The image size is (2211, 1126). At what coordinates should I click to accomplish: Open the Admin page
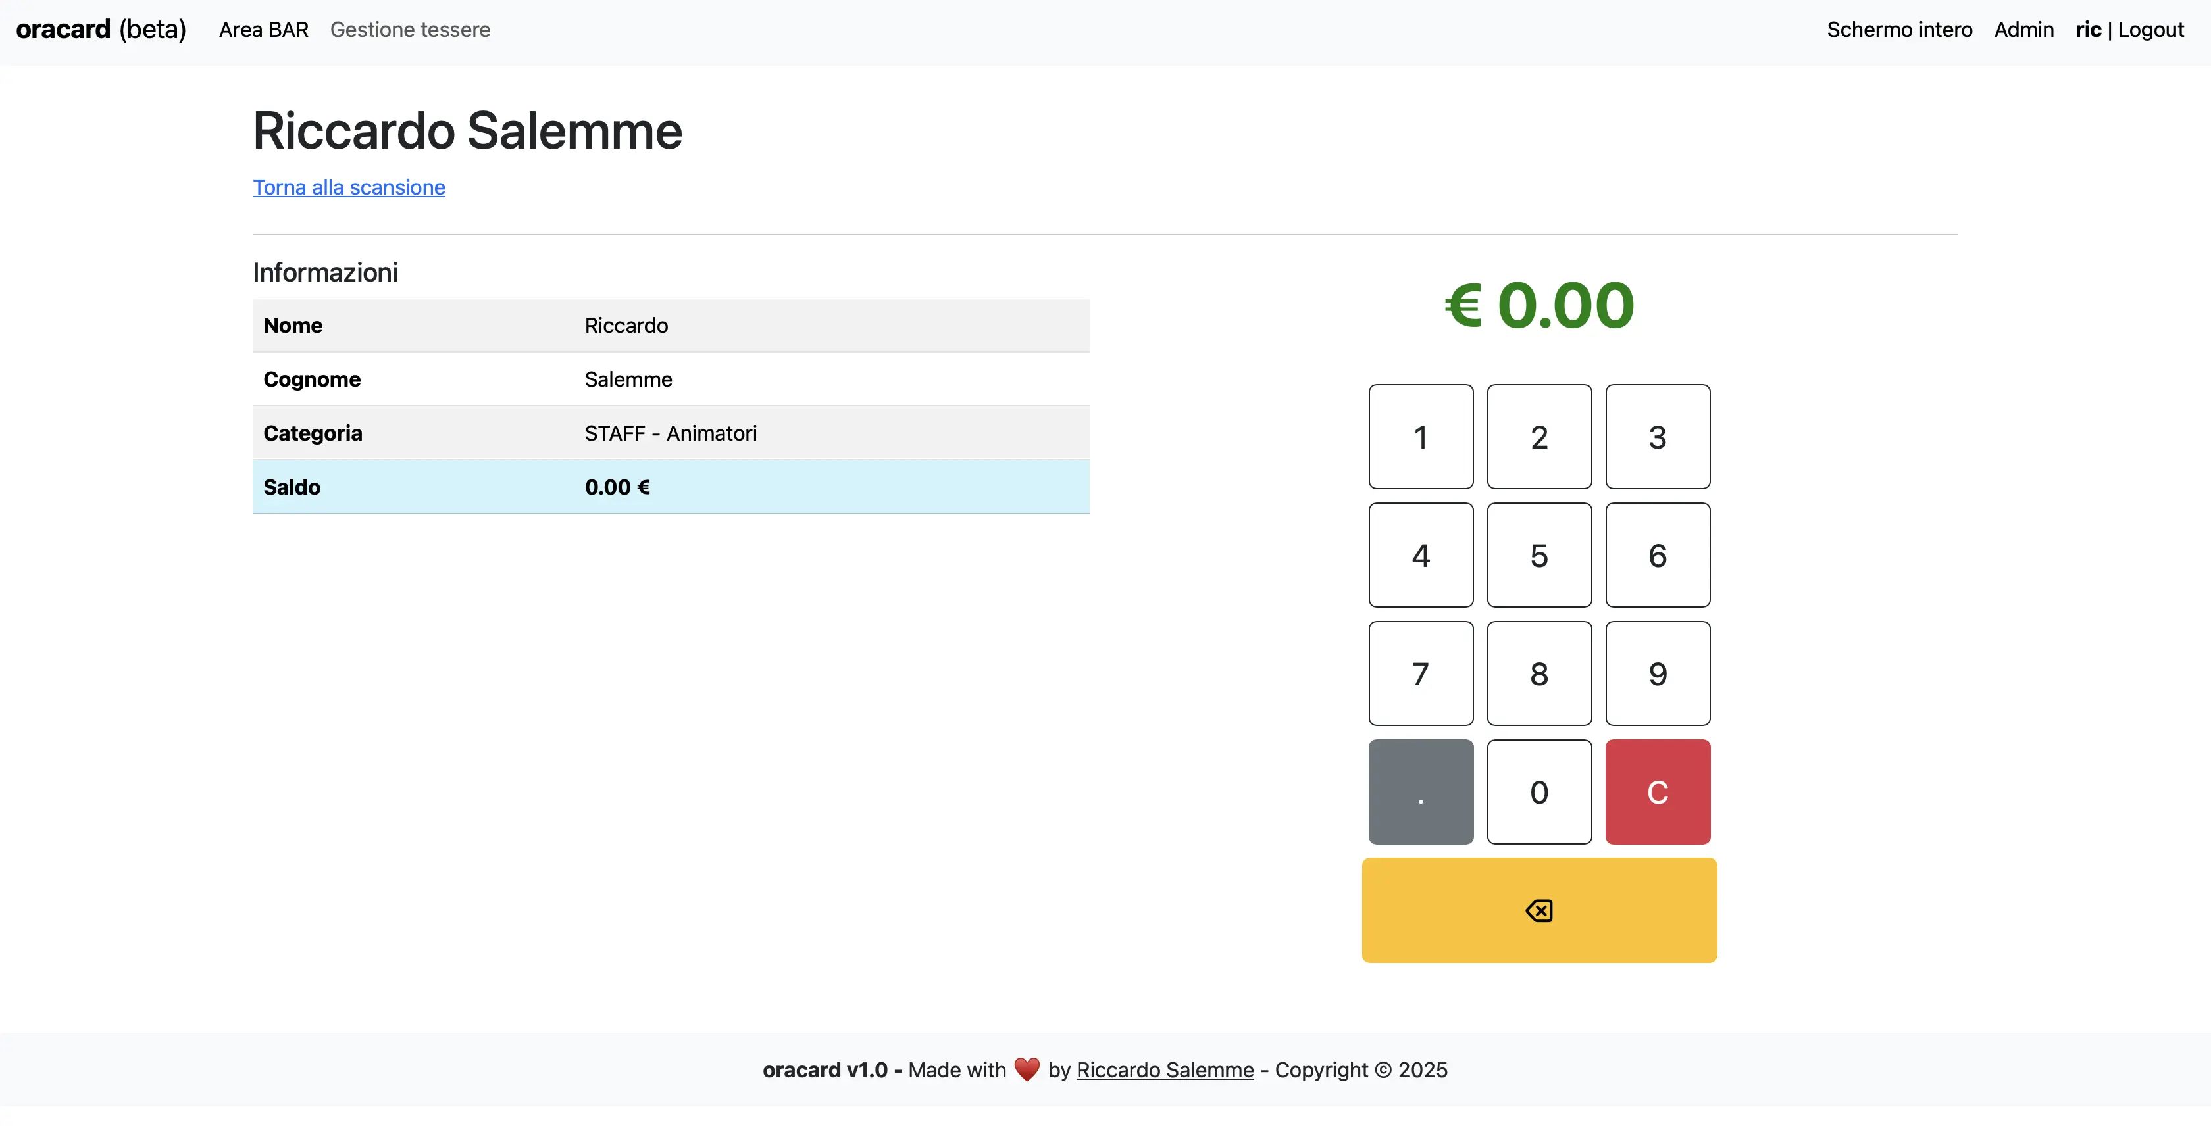click(x=2023, y=30)
